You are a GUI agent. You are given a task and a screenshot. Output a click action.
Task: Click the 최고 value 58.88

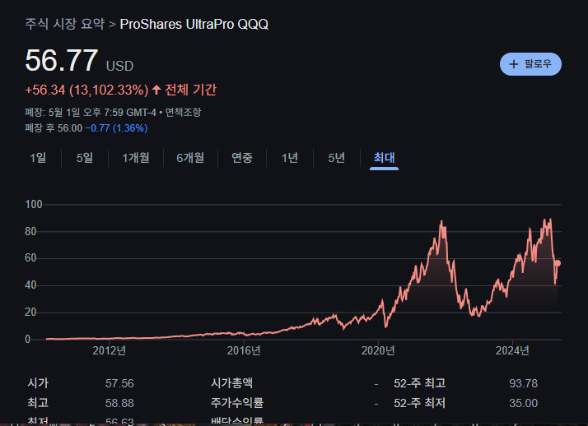(x=119, y=403)
